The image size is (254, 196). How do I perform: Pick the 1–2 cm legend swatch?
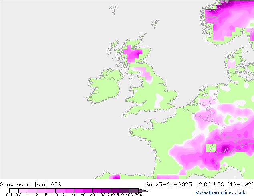pos(32,191)
